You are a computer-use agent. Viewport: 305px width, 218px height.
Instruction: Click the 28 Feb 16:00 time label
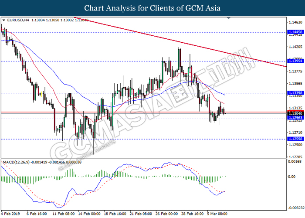tap(193, 214)
